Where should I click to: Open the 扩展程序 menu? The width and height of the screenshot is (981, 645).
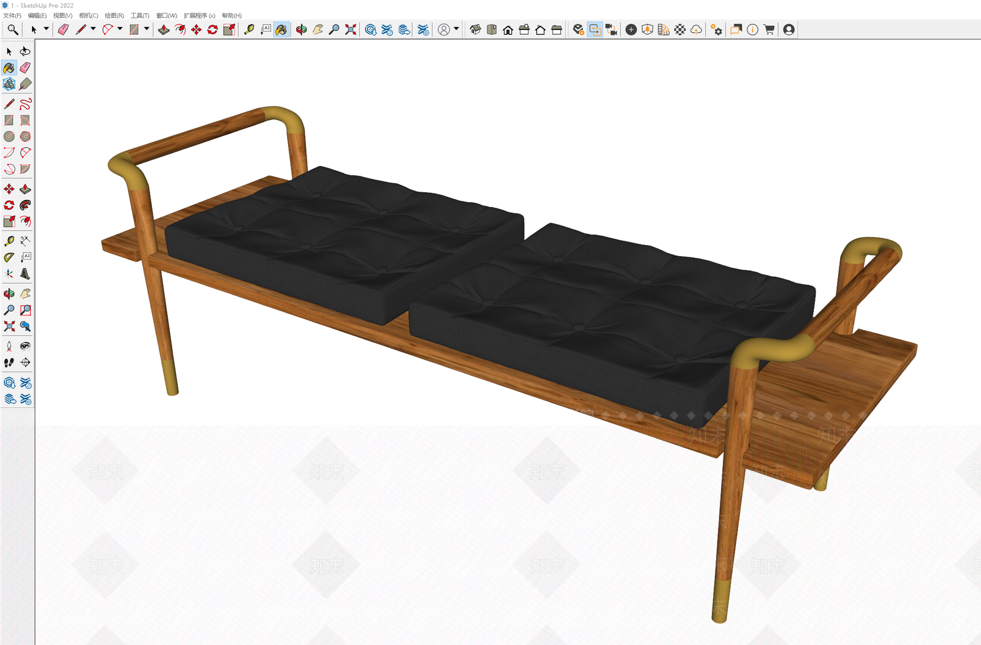[x=199, y=15]
